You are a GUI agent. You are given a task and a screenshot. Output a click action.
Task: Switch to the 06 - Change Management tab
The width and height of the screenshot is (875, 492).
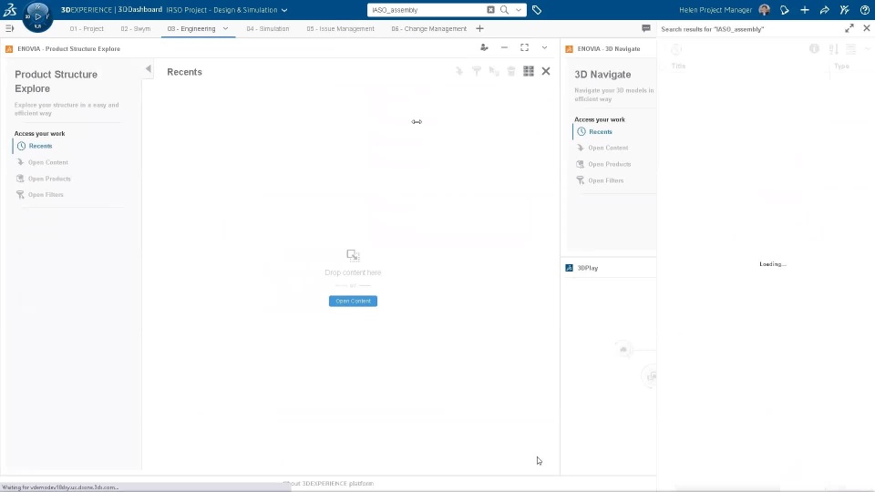(428, 28)
